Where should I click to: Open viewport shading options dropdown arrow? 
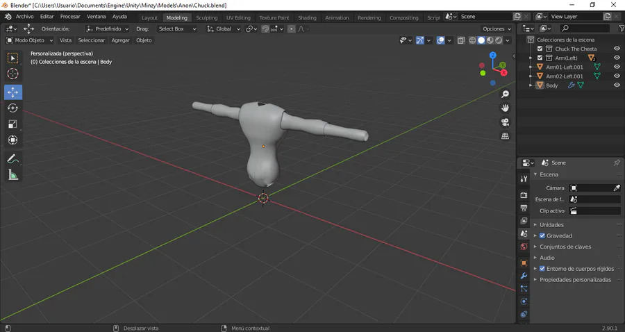(x=508, y=40)
